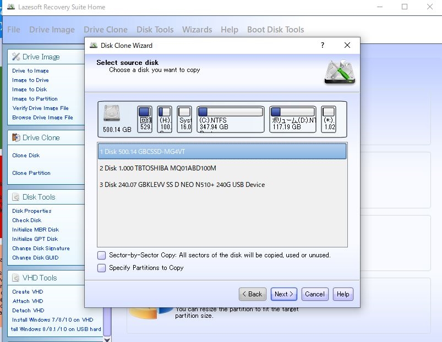Click the Lazesoft app icon in title bar
The height and width of the screenshot is (342, 442).
10,7
